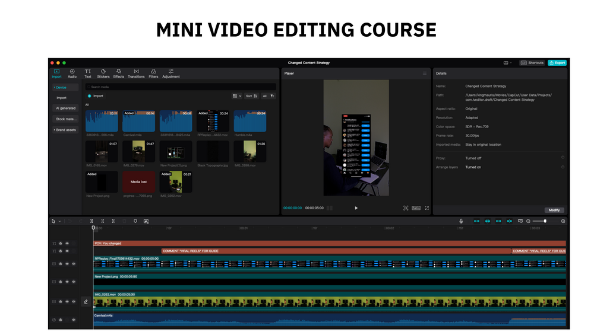This screenshot has height=335, width=597.
Task: Open the Ratio selector in Player
Action: point(416,208)
